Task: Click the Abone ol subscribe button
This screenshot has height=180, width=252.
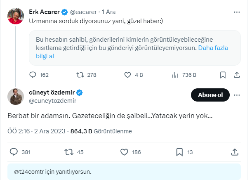Action: tap(210, 95)
